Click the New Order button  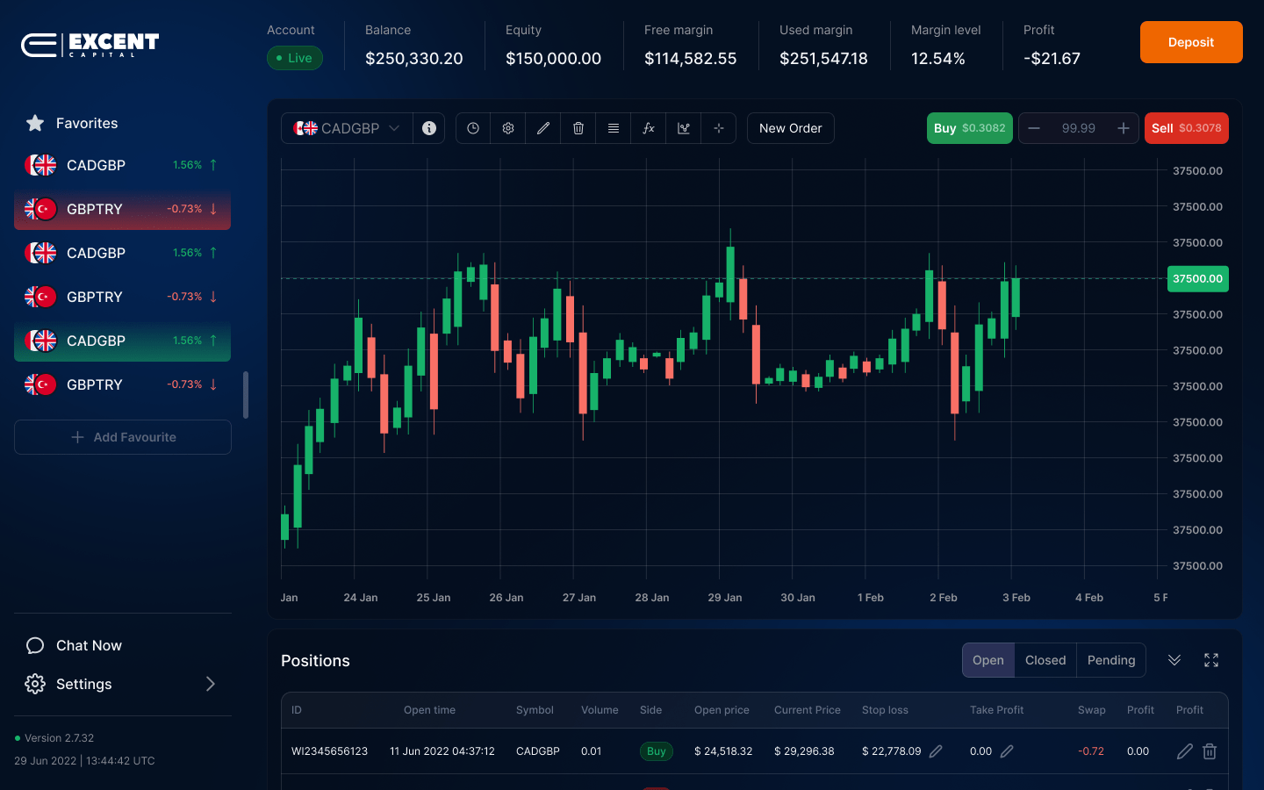tap(790, 128)
